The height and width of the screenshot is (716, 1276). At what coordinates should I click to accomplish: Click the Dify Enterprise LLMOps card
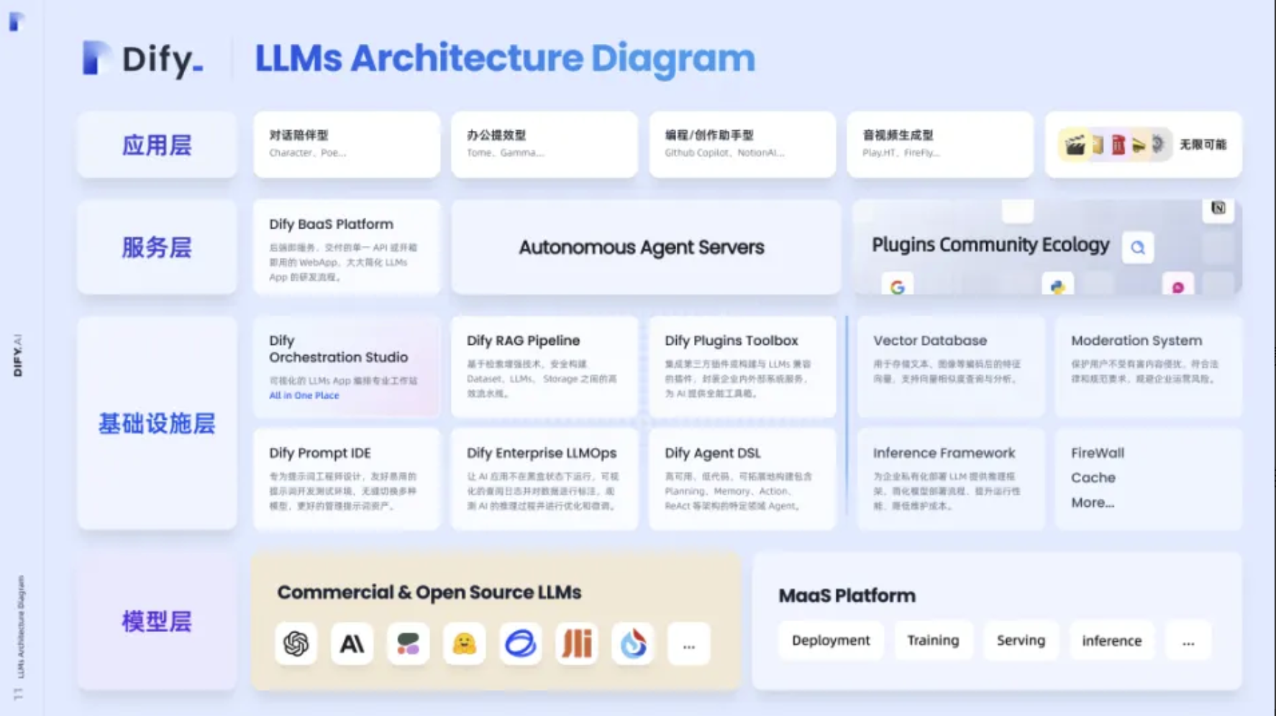(x=544, y=479)
